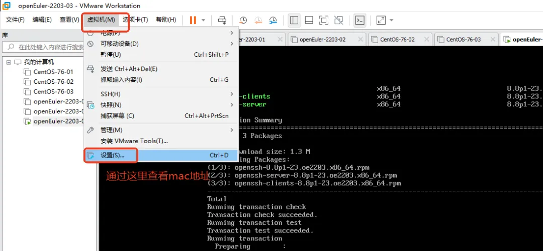The height and width of the screenshot is (251, 543).
Task: Enter full screen mode icon
Action: 324,20
